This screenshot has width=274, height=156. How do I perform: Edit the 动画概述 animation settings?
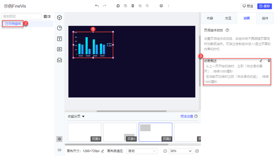[x=261, y=61]
